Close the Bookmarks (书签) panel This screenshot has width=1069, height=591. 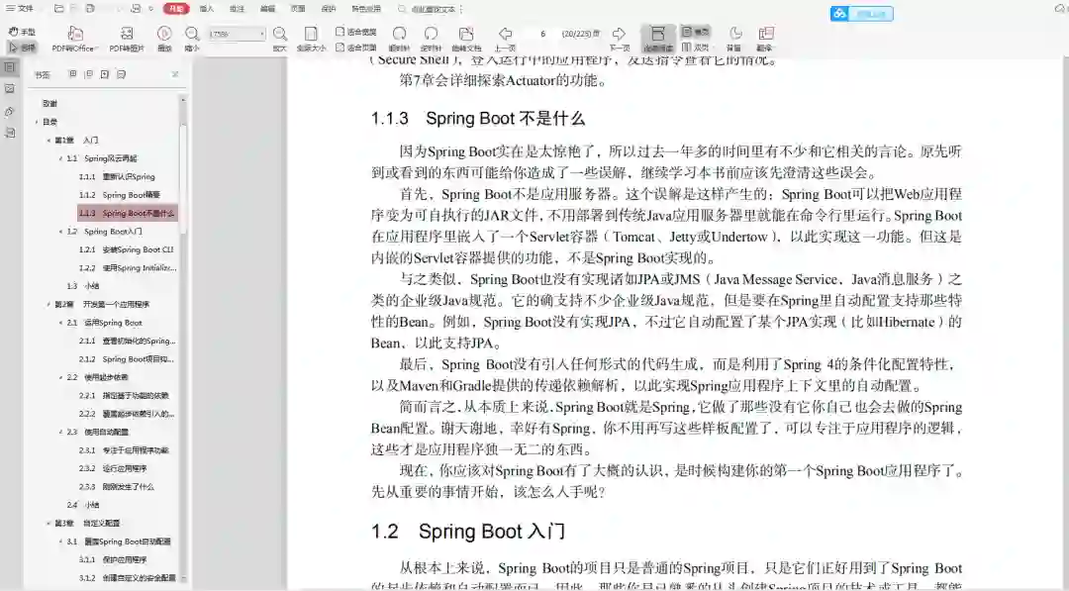point(175,74)
